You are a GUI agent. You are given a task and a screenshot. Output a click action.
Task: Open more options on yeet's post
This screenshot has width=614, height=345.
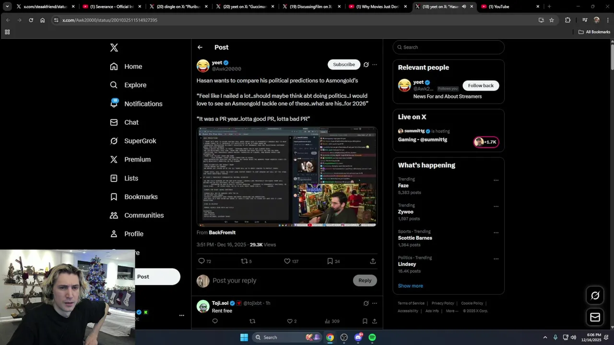coord(375,65)
